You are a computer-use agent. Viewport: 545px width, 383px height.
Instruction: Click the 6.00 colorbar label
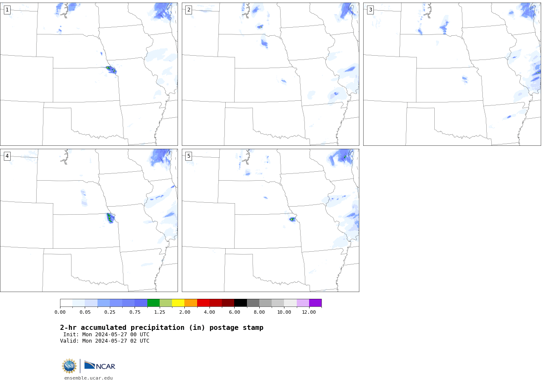[235, 312]
